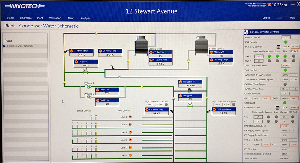Viewport: 300px width, 163px height.
Task: Show the CWP2 VSD trend graph
Action: click(97, 100)
